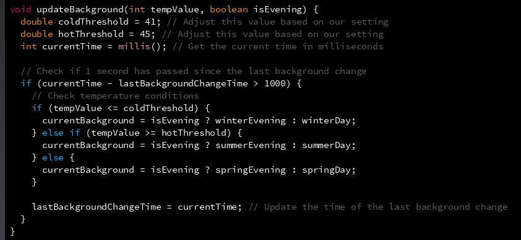
Task: Click the void keyword
Action: tap(20, 9)
